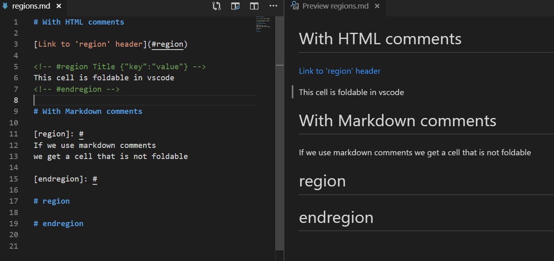Close the regions.md editor tab
554x261 pixels.
tap(59, 6)
